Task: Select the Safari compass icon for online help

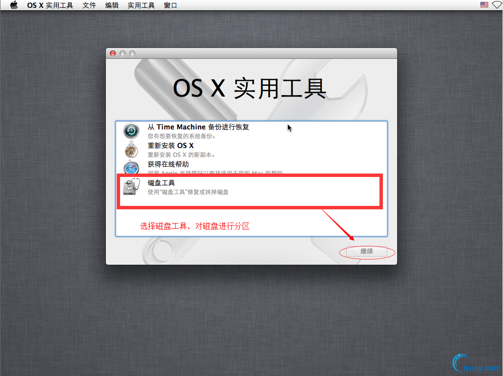Action: (x=131, y=168)
